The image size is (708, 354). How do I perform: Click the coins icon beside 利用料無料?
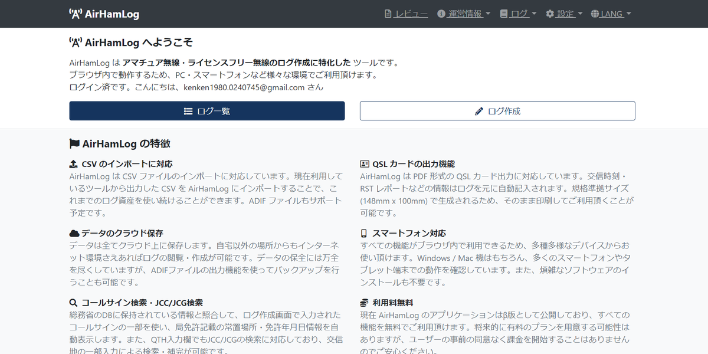(x=364, y=303)
